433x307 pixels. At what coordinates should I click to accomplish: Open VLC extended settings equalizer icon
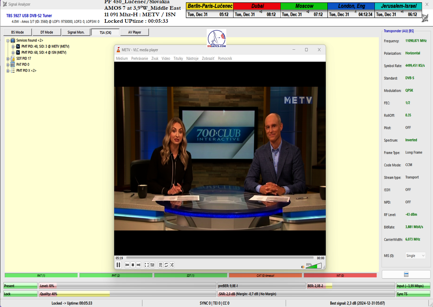pos(152,265)
